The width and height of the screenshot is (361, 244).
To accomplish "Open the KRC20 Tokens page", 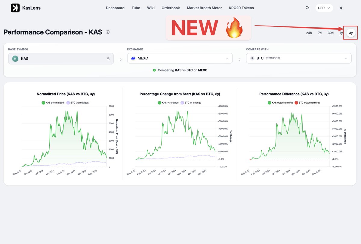I will pyautogui.click(x=241, y=8).
